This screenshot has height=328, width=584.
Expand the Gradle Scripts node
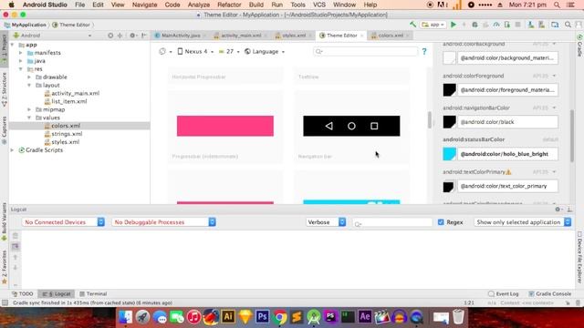pyautogui.click(x=12, y=150)
